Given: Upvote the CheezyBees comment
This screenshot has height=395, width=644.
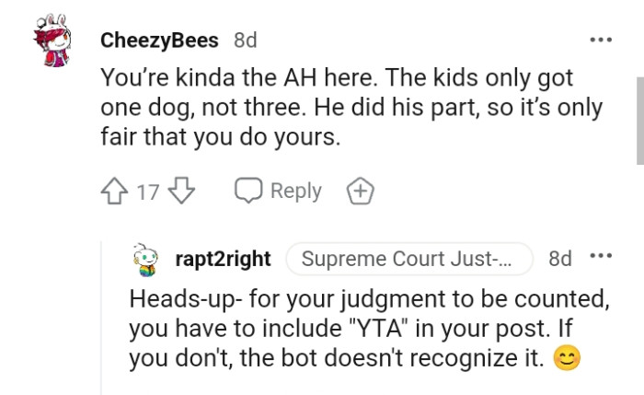Looking at the screenshot, I should click(114, 192).
